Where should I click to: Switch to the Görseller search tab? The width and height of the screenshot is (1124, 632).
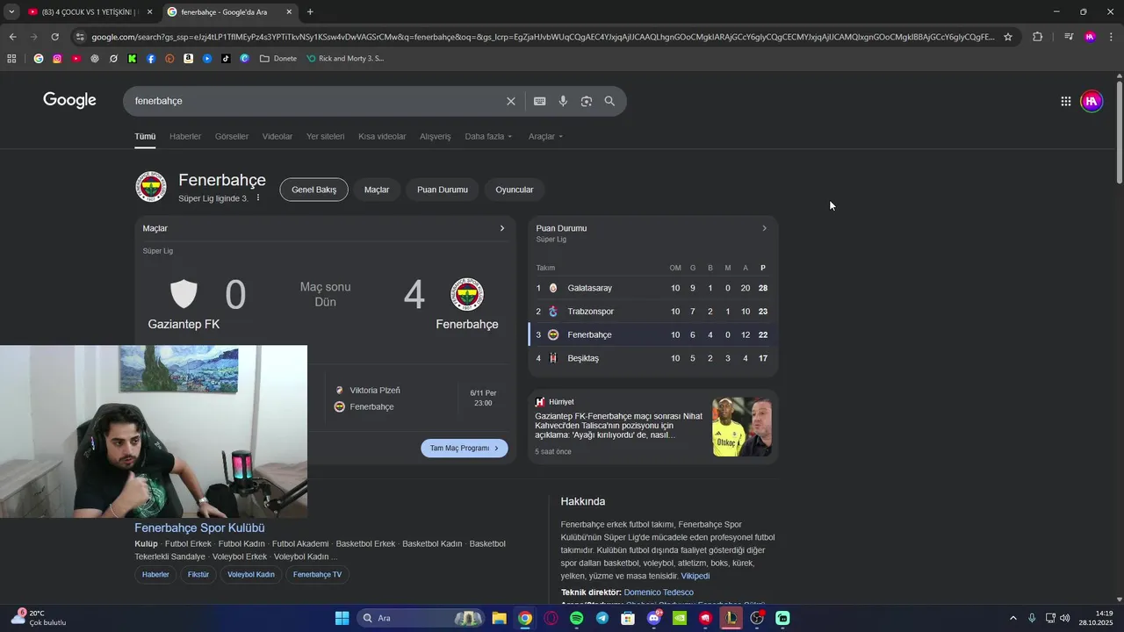[232, 136]
